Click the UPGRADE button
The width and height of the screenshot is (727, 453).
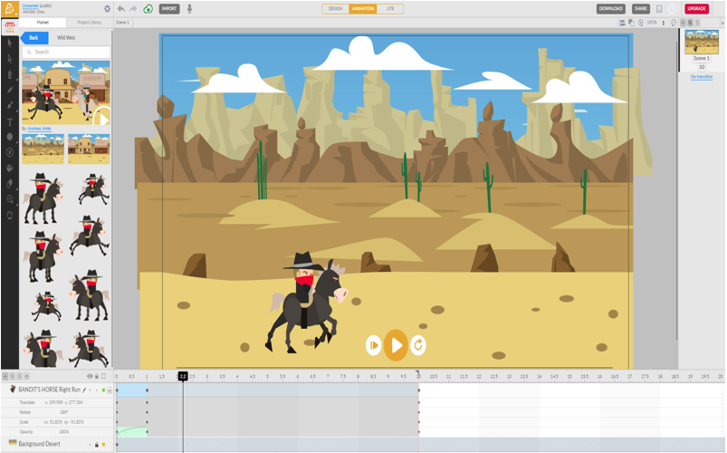click(x=696, y=9)
